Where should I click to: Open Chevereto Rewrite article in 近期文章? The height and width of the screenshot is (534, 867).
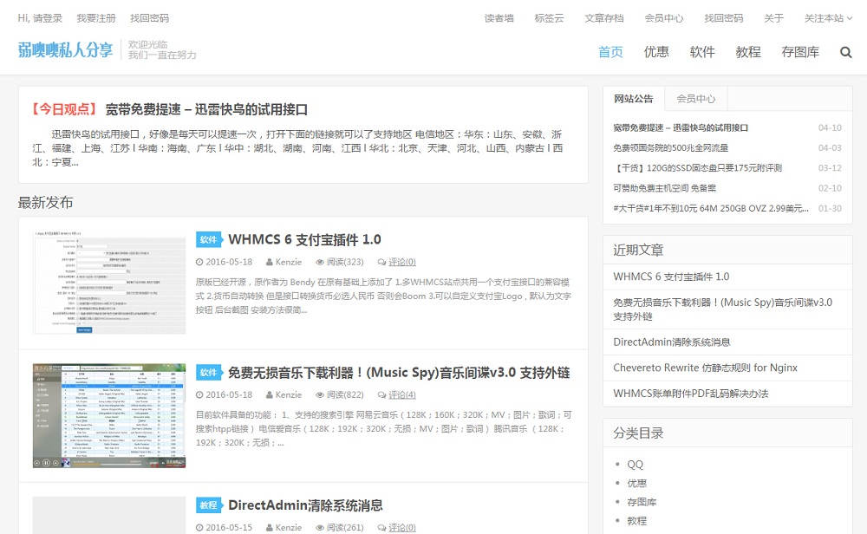click(705, 368)
